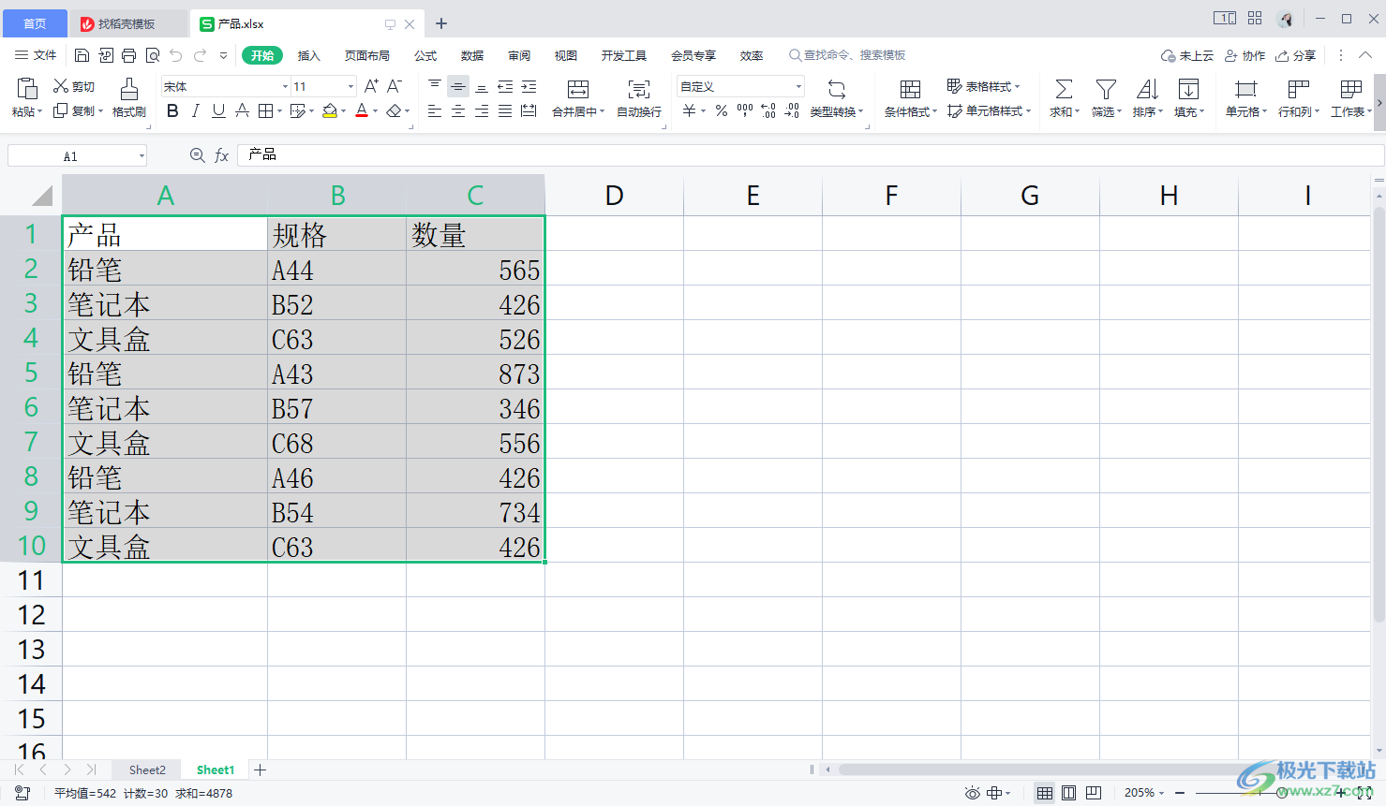Increase font size with A+ icon

click(x=371, y=86)
